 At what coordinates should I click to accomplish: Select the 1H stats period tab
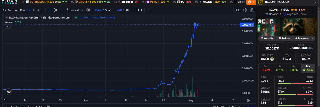pos(279,68)
